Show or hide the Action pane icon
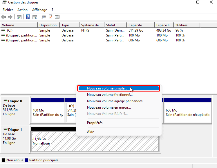Viewport: 217px width, 168px height. (35, 17)
